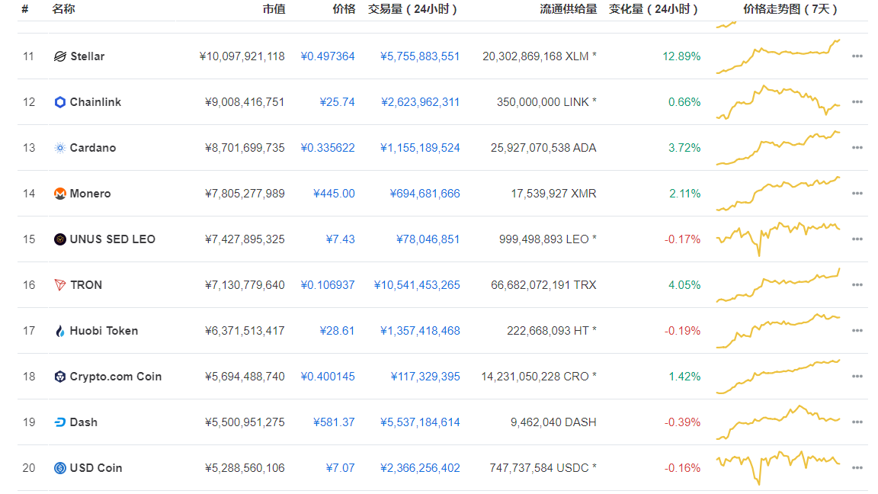Click USD Coin volume ¥2,366,256,402
The image size is (878, 494).
pyautogui.click(x=420, y=468)
